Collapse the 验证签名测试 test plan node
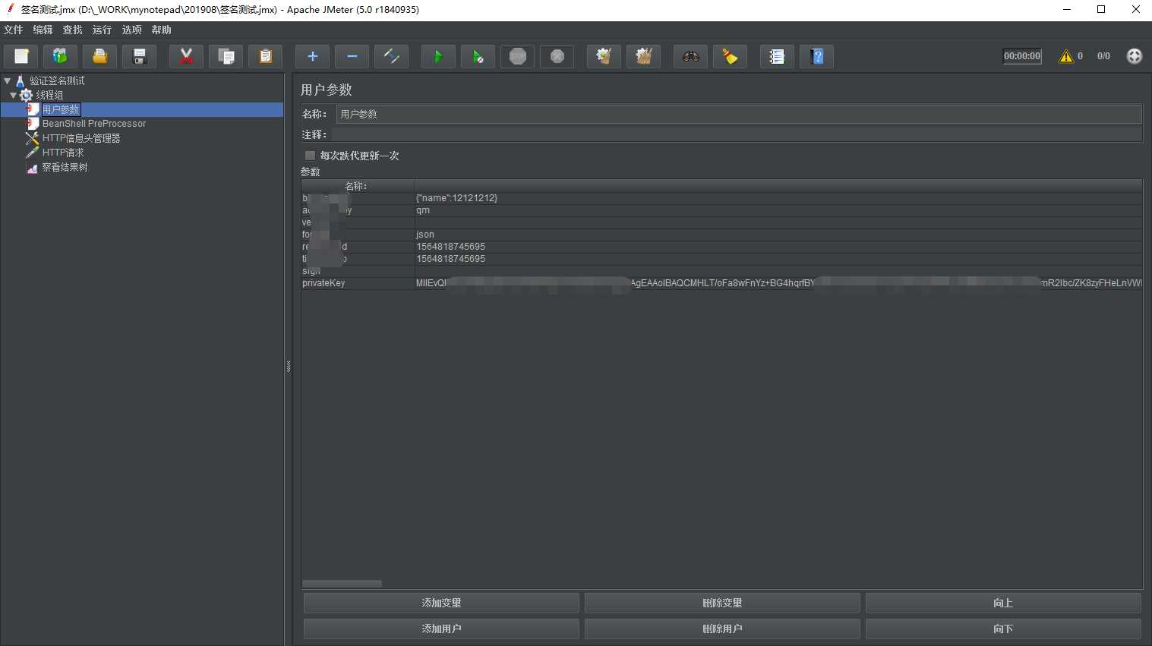Screen dimensions: 1152x646 pos(8,80)
